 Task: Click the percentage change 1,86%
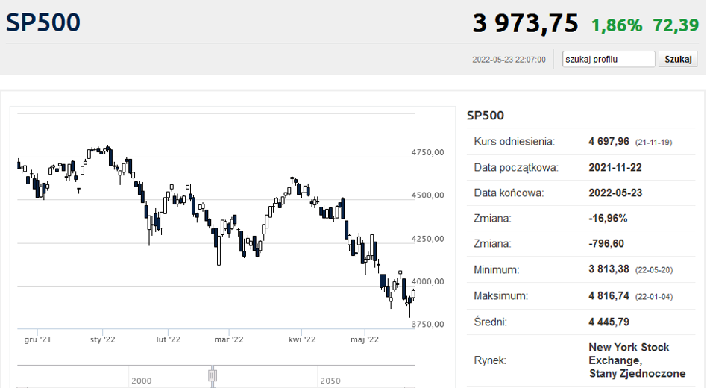tap(616, 25)
